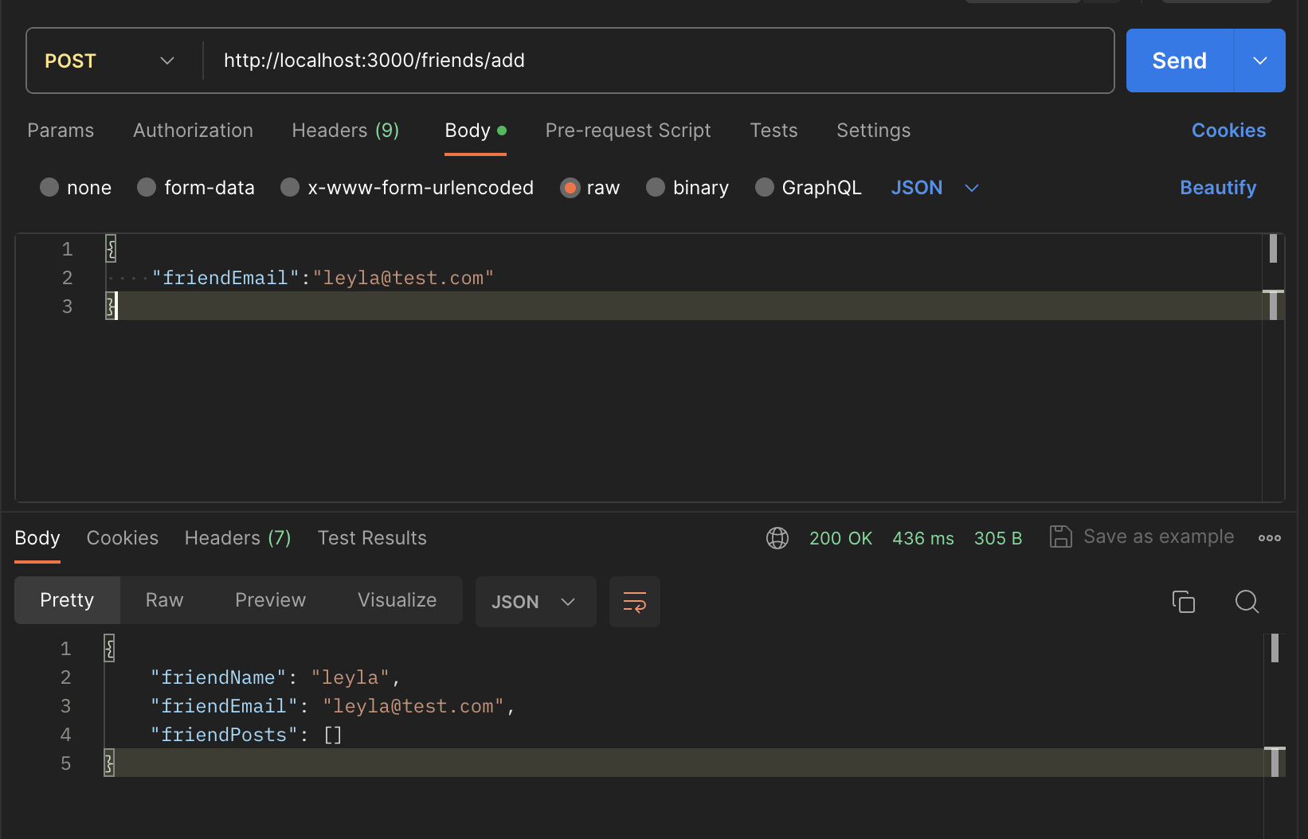
Task: Click the Beautify link
Action: pos(1218,188)
